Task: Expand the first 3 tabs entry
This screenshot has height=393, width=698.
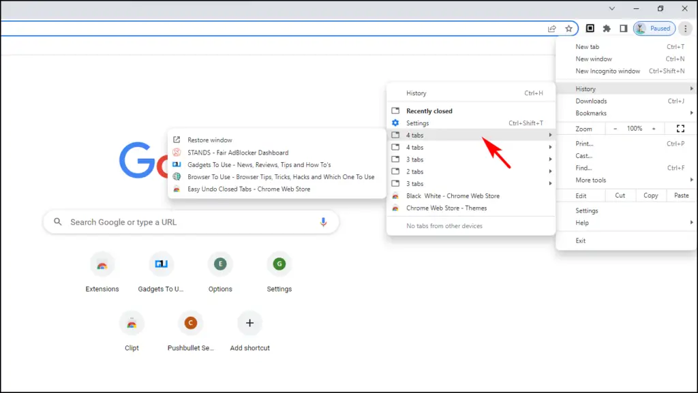Action: coord(471,159)
